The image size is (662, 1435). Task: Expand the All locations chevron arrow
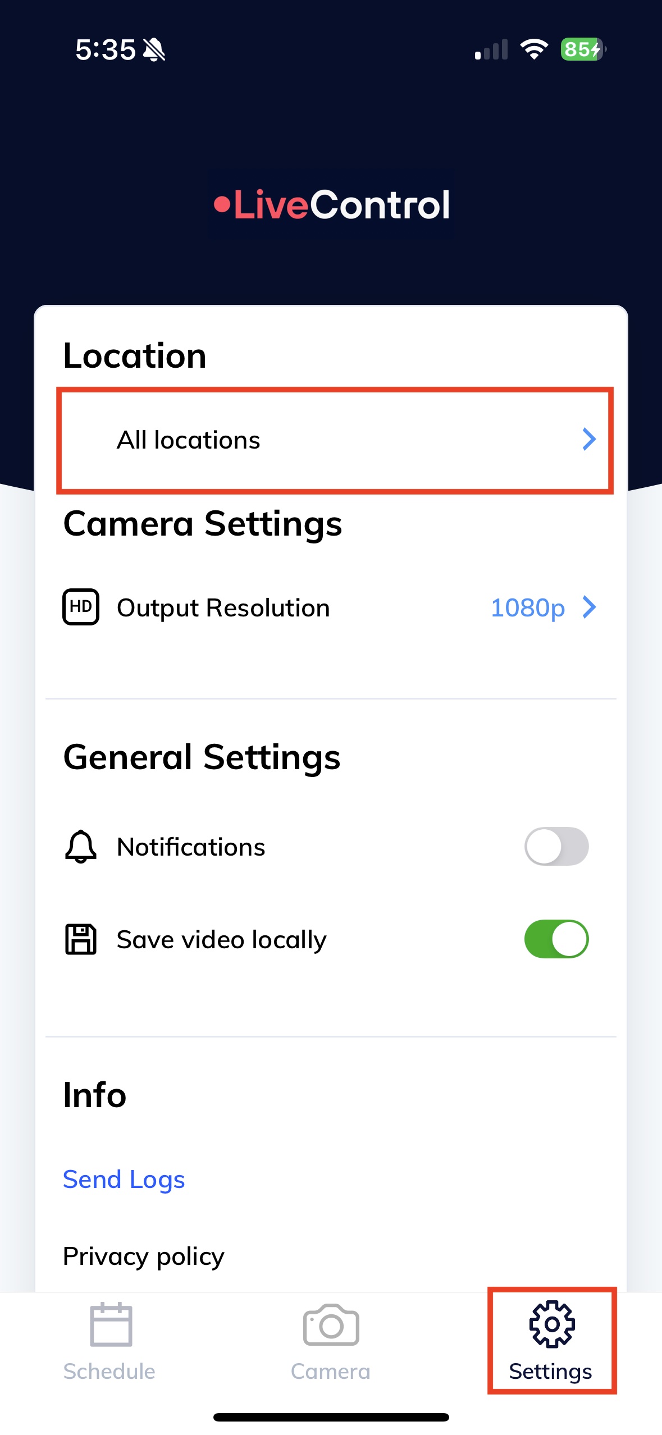coord(588,440)
